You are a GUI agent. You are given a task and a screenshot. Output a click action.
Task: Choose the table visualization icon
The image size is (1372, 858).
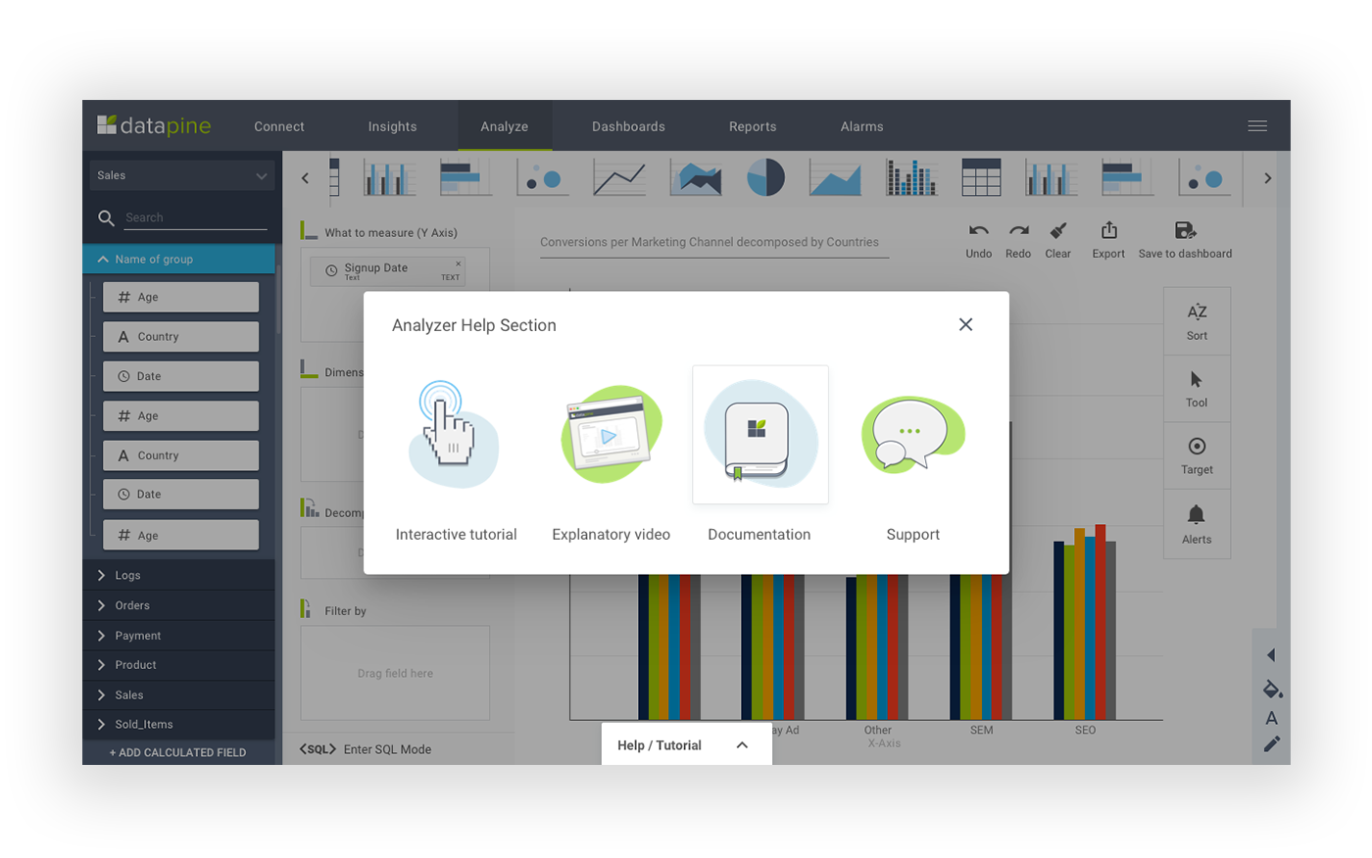981,177
